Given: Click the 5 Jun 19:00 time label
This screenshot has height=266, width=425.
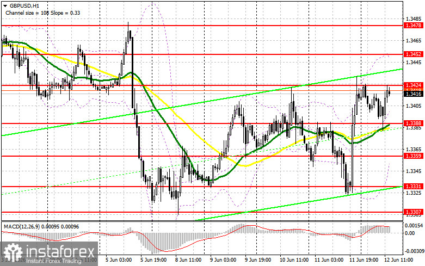Looking at the screenshot, I should (153, 260).
